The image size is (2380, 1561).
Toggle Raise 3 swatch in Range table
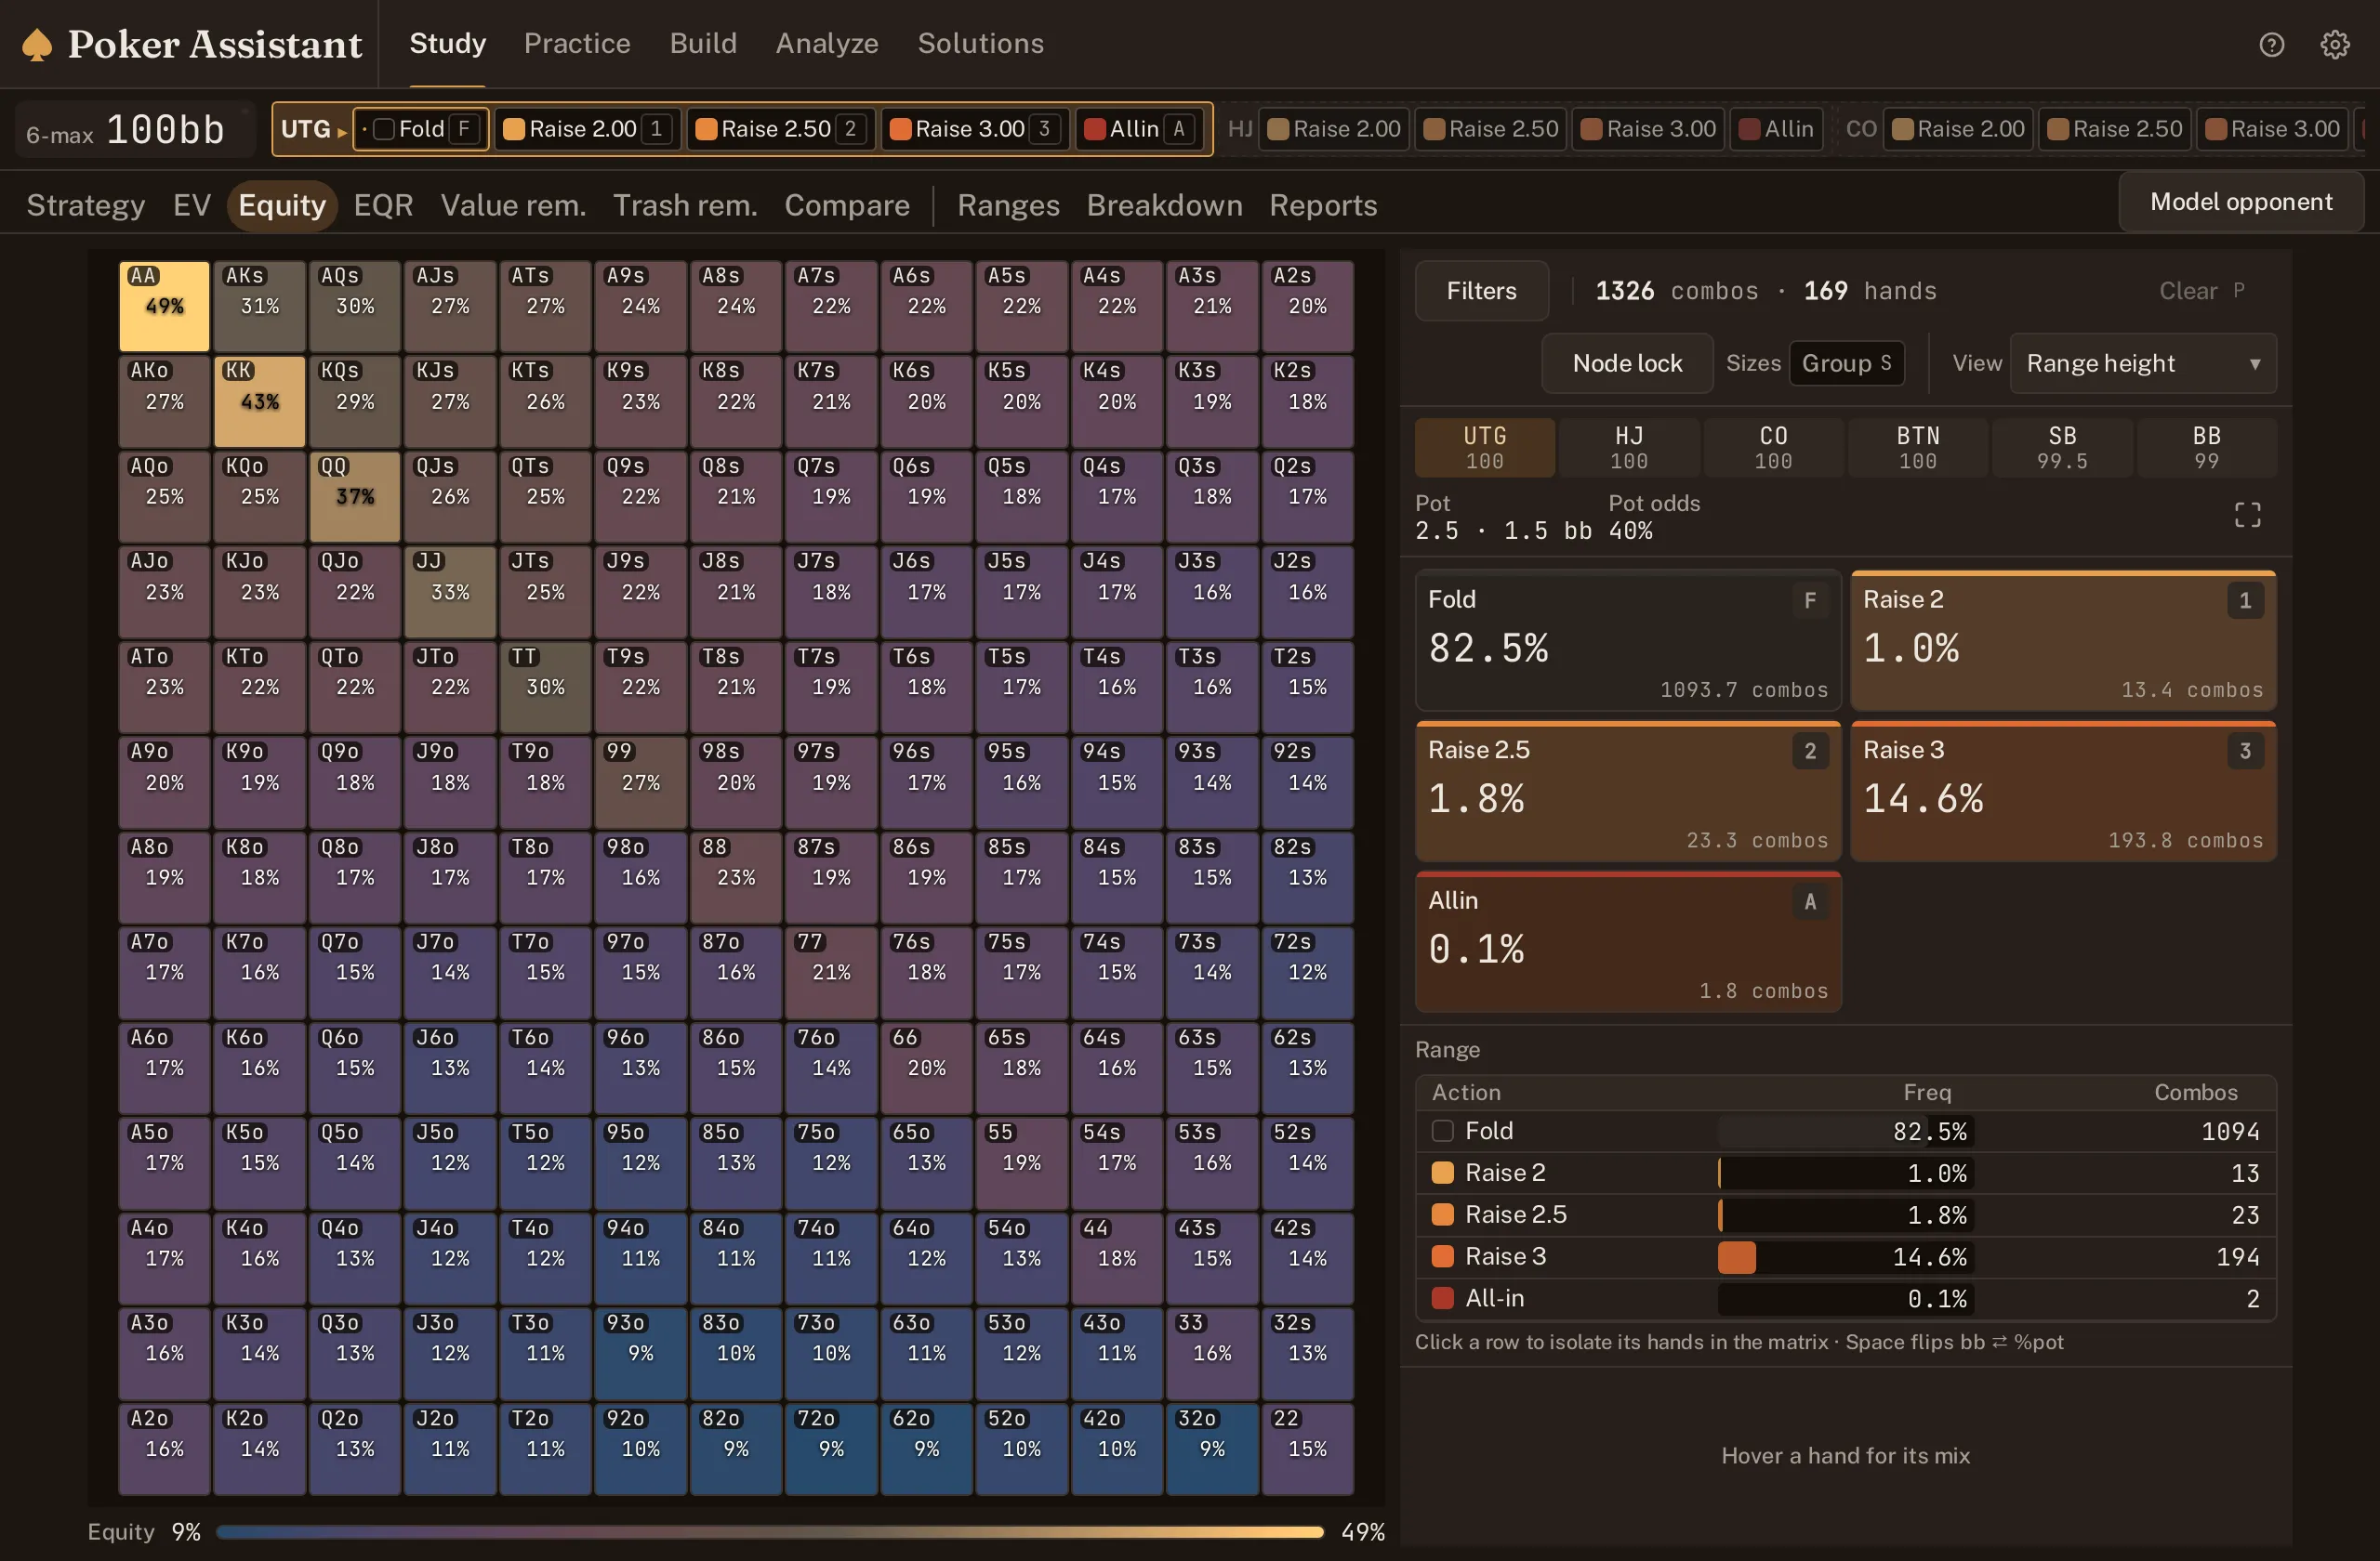tap(1442, 1256)
